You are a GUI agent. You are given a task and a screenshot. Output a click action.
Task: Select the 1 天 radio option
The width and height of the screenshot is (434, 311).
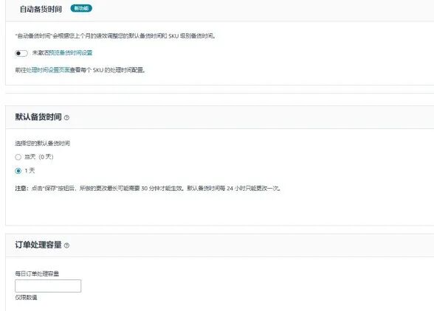point(18,171)
